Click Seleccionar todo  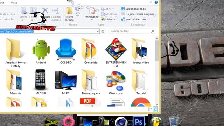(x=133, y=9)
